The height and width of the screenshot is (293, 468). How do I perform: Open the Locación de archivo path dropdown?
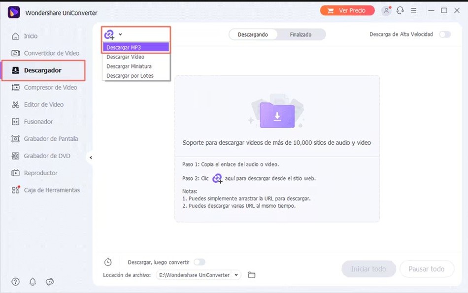point(236,275)
